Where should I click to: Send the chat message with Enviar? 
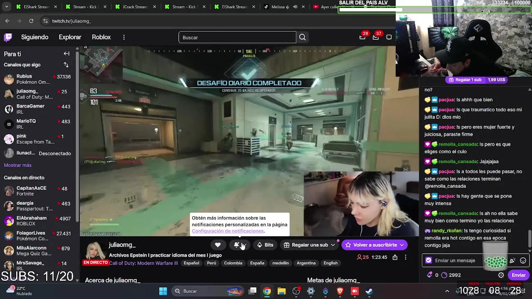pos(518,275)
